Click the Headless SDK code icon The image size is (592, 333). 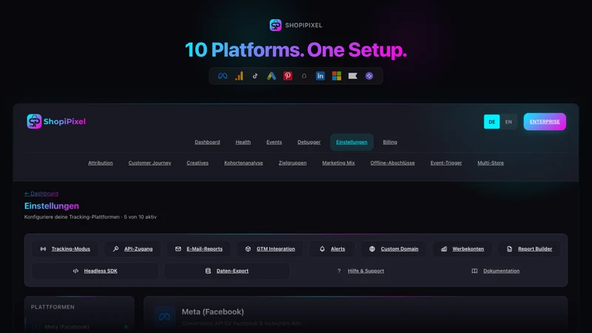(75, 271)
